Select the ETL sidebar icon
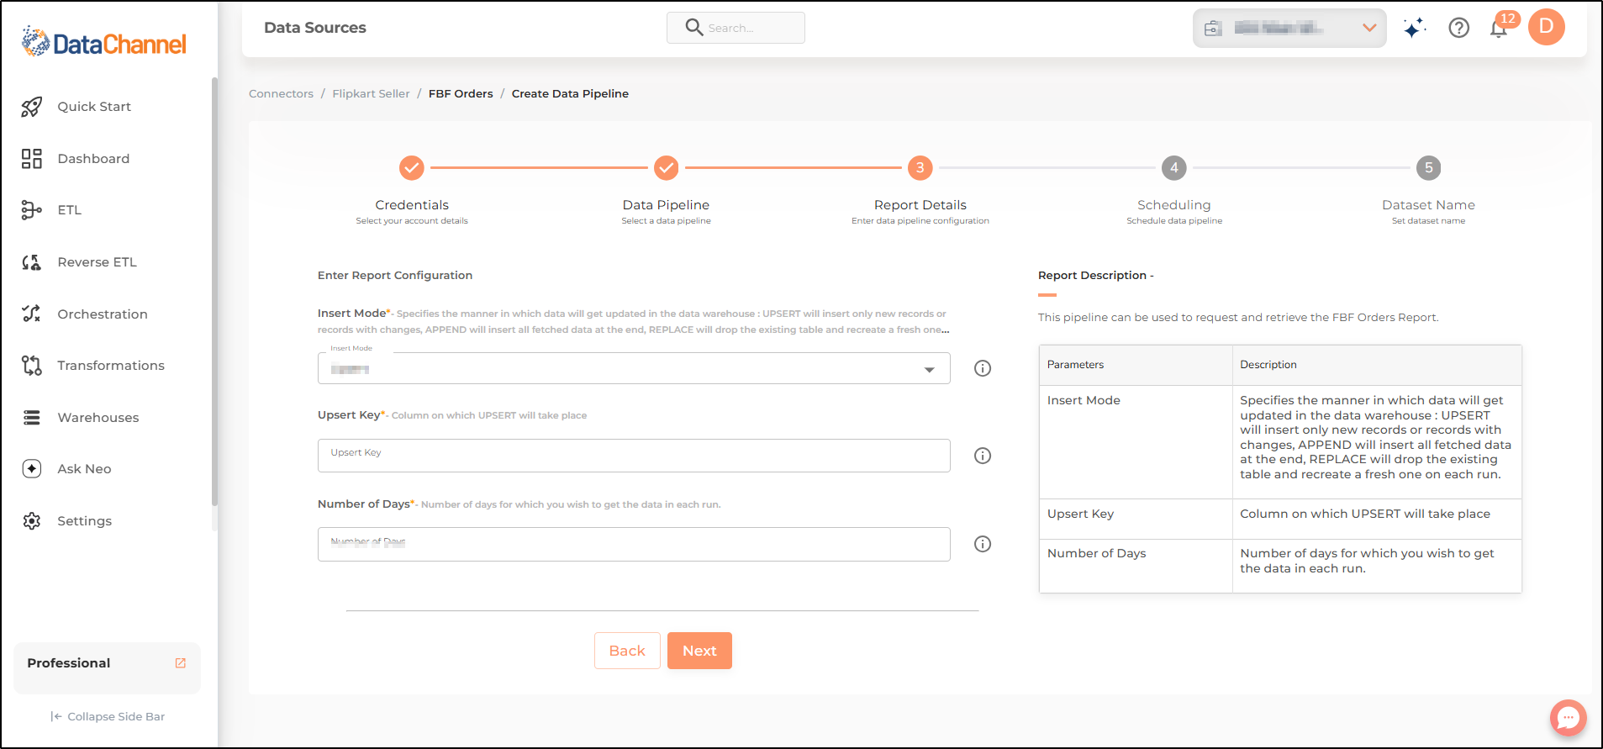1603x749 pixels. coord(32,210)
